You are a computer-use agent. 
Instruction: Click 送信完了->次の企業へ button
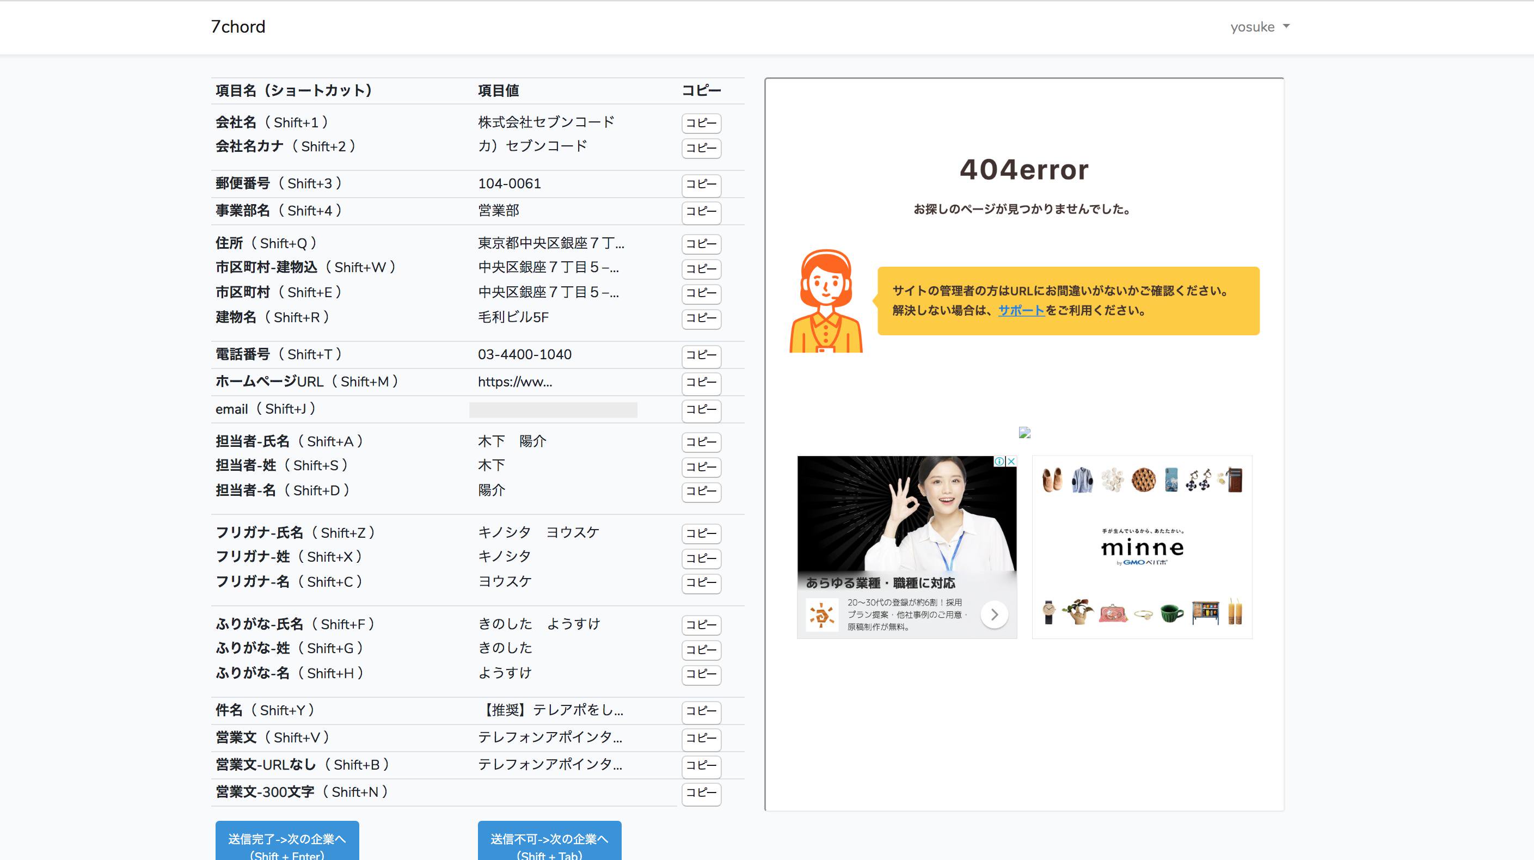click(x=287, y=841)
